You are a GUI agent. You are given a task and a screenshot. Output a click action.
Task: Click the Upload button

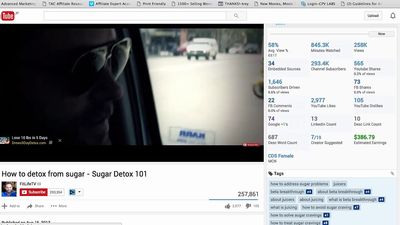point(373,16)
